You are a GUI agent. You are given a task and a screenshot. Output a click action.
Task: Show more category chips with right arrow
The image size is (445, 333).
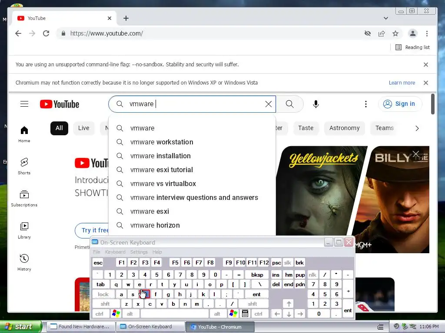click(x=417, y=128)
